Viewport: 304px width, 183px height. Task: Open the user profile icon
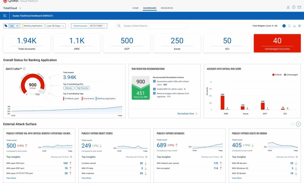click(x=288, y=7)
